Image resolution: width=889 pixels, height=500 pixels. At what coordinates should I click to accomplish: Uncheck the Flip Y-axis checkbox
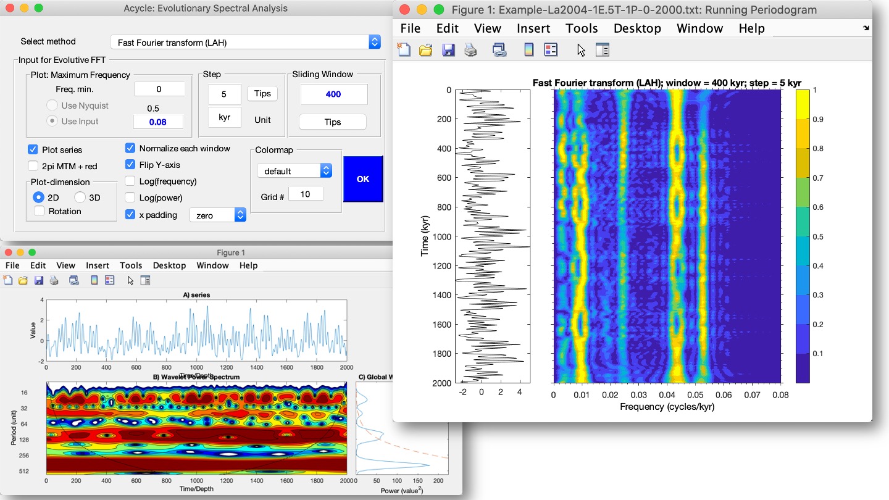click(130, 165)
